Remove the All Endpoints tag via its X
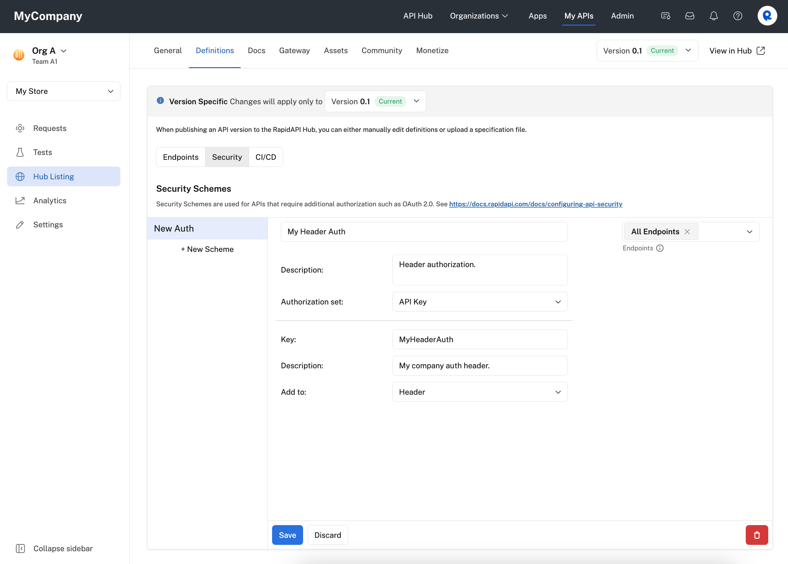Viewport: 788px width, 564px height. [x=687, y=232]
